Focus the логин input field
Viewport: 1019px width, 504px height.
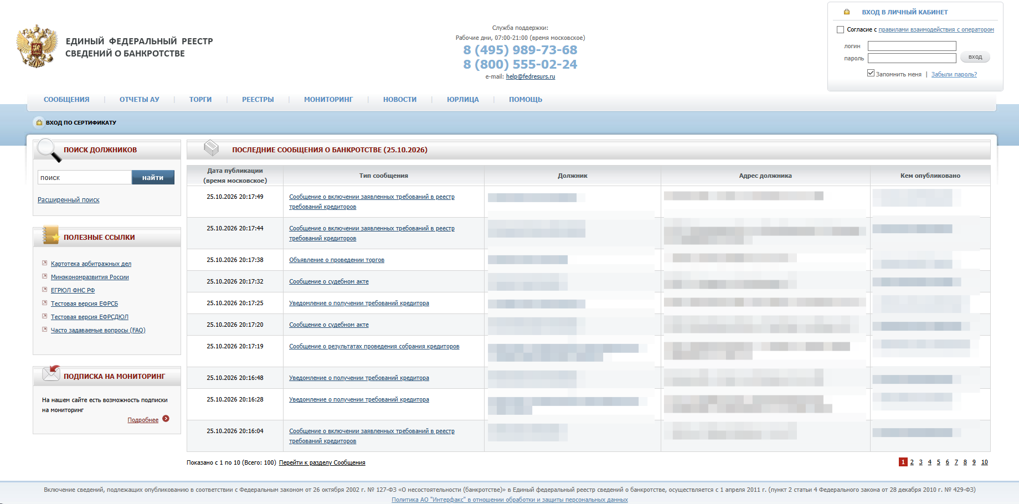912,46
